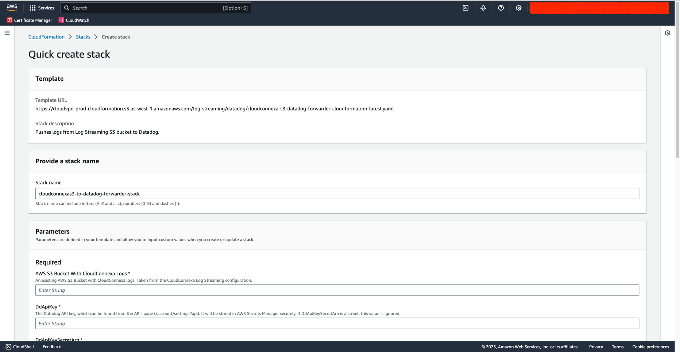
Task: Open the notifications bell
Action: [x=483, y=8]
